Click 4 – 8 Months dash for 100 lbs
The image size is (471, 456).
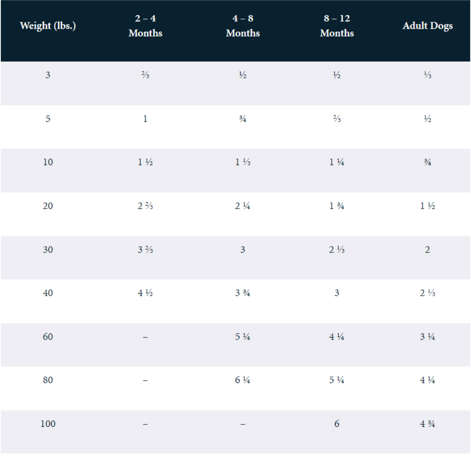click(243, 424)
